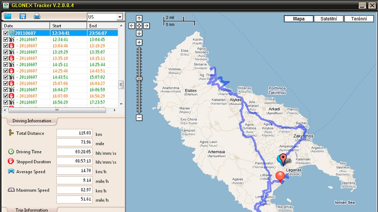Click the horizontal scrollbar right arrow
The width and height of the screenshot is (378, 212).
(115, 110)
